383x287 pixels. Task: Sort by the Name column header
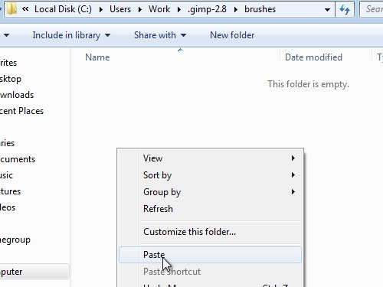97,57
